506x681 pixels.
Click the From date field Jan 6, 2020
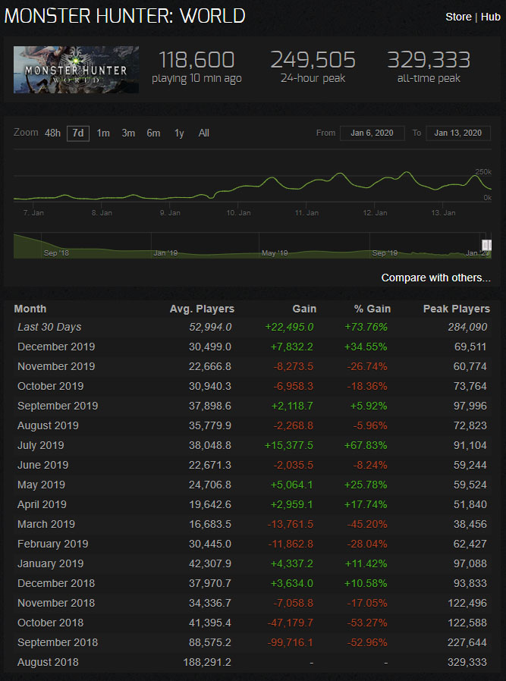[372, 133]
